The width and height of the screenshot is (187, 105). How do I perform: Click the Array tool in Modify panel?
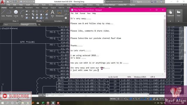41,18
